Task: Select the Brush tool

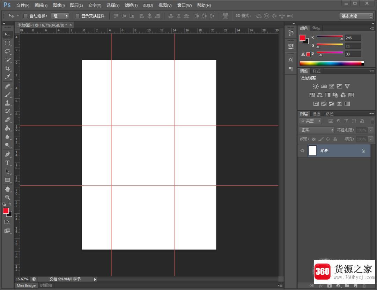Action: point(7,94)
